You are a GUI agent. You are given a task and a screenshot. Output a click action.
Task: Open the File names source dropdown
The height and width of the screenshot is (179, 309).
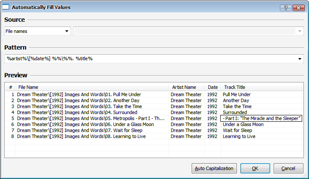38,31
